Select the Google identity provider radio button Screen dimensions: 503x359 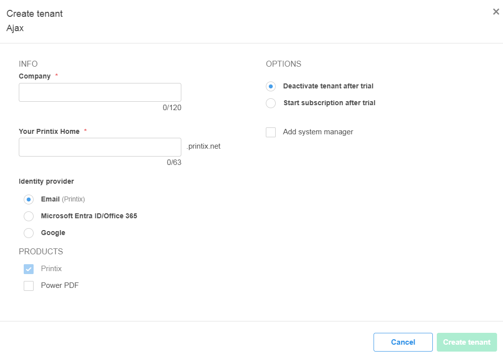pos(29,233)
